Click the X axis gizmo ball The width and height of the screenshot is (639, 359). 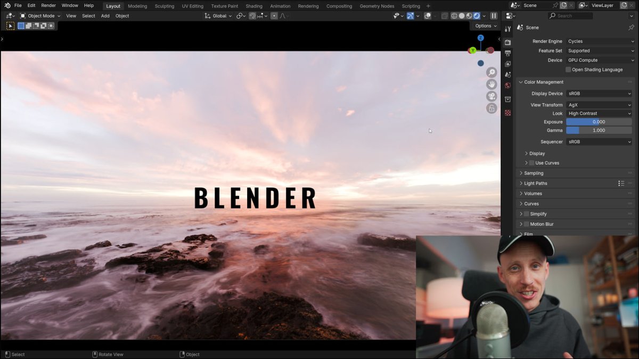tap(490, 51)
